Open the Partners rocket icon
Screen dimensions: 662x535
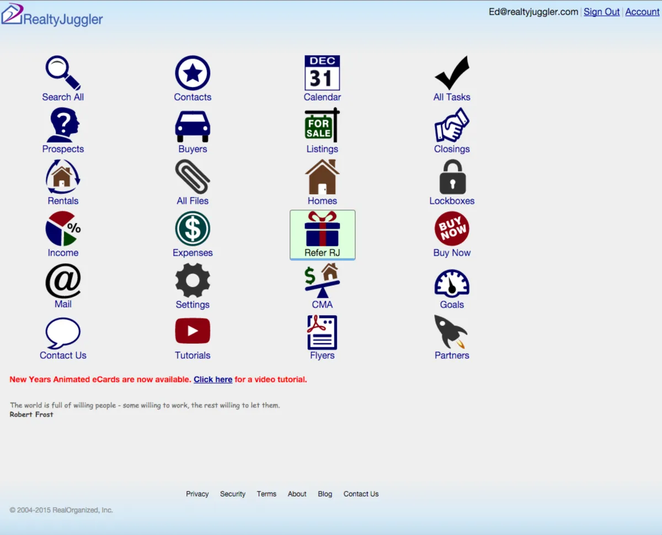451,331
